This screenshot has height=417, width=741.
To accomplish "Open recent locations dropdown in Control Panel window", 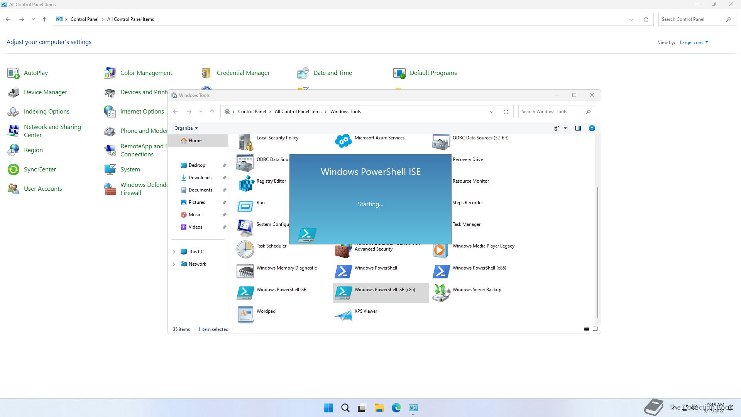I will pyautogui.click(x=33, y=19).
